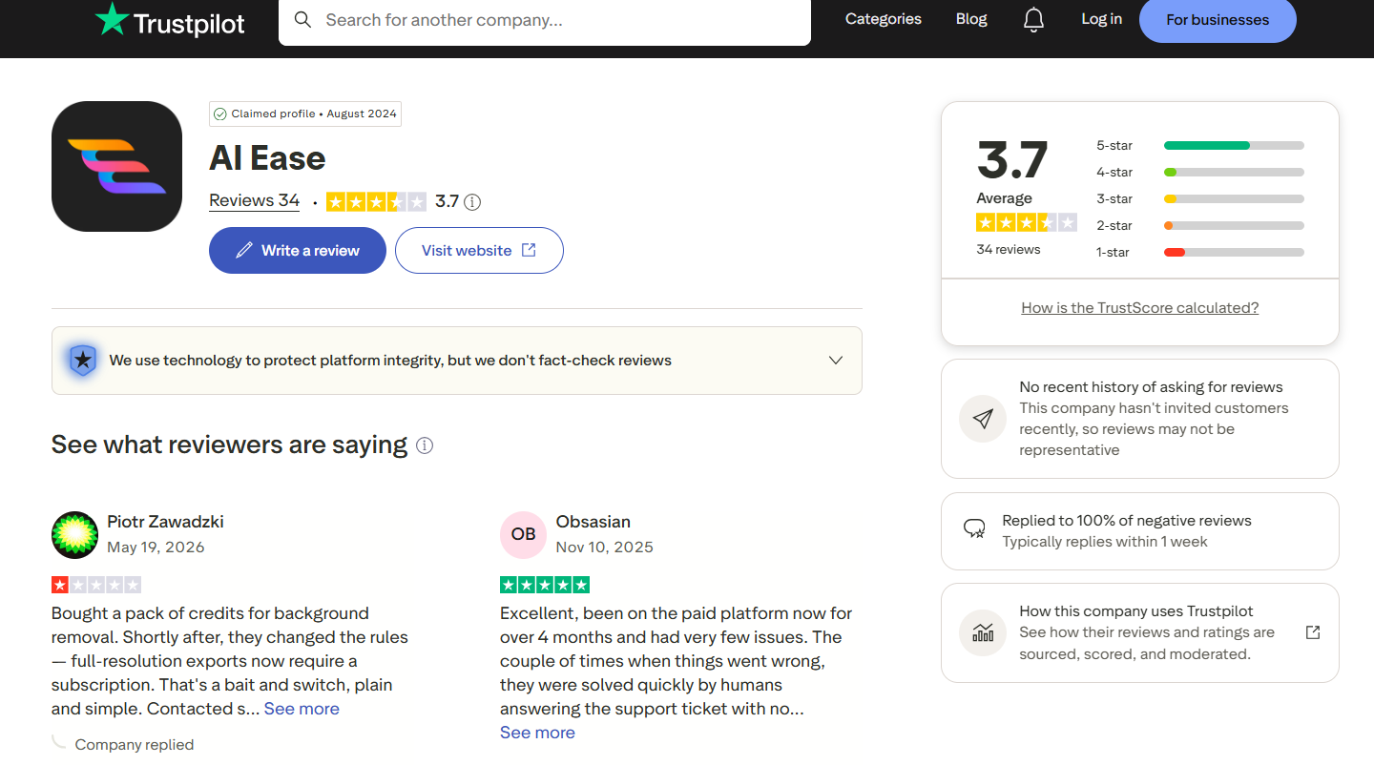Viewport: 1374px width, 765px height.
Task: Click the Trustpilot logo
Action: click(x=170, y=20)
